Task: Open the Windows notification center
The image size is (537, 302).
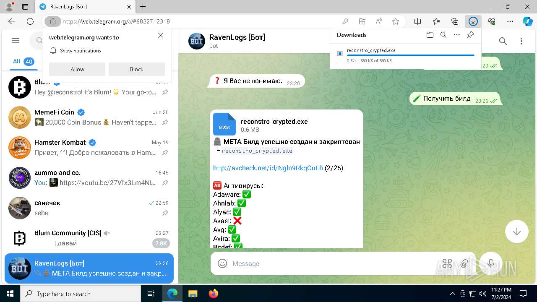Action: pyautogui.click(x=523, y=294)
